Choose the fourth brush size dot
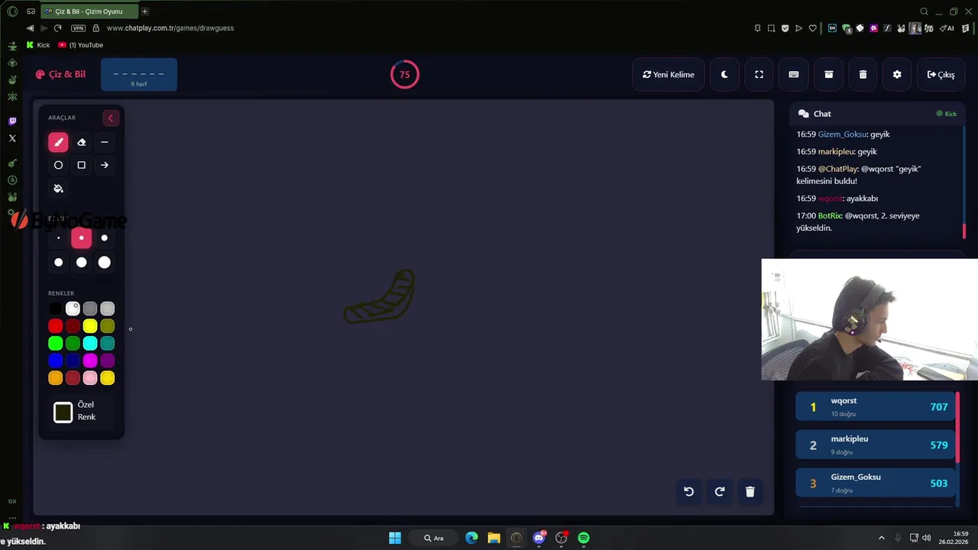The height and width of the screenshot is (550, 978). click(x=58, y=262)
